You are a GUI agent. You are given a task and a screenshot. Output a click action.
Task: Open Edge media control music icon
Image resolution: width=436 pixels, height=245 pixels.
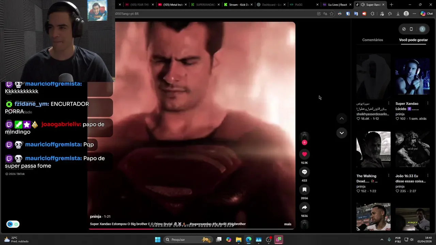[x=381, y=14]
